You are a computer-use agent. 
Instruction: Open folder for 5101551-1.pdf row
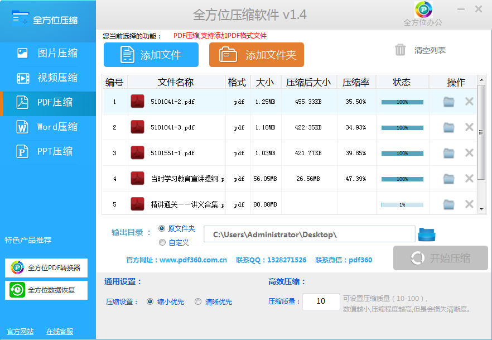[x=448, y=153]
